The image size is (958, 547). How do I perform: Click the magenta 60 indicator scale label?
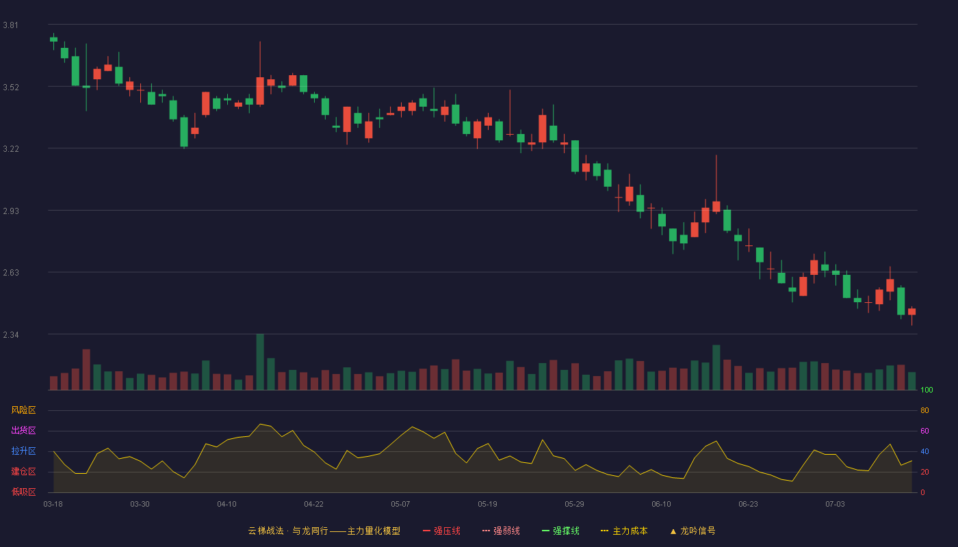click(924, 431)
